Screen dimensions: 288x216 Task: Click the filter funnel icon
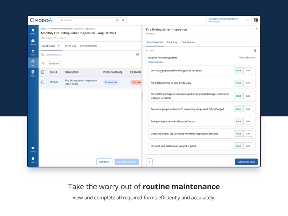pyautogui.click(x=43, y=64)
